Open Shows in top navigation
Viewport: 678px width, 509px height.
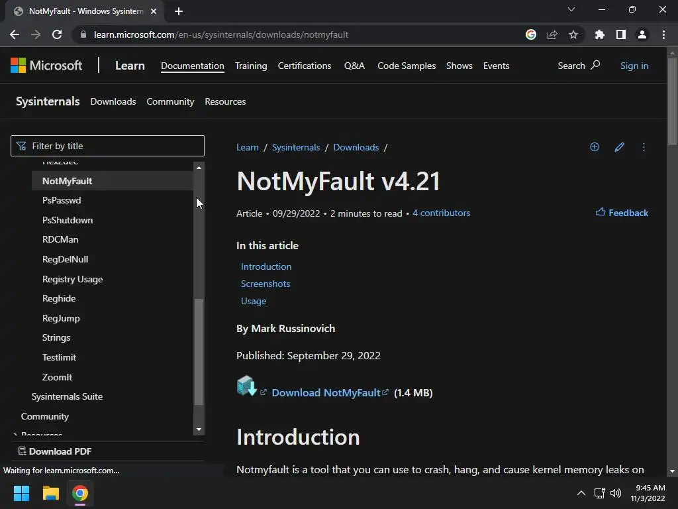pyautogui.click(x=460, y=66)
